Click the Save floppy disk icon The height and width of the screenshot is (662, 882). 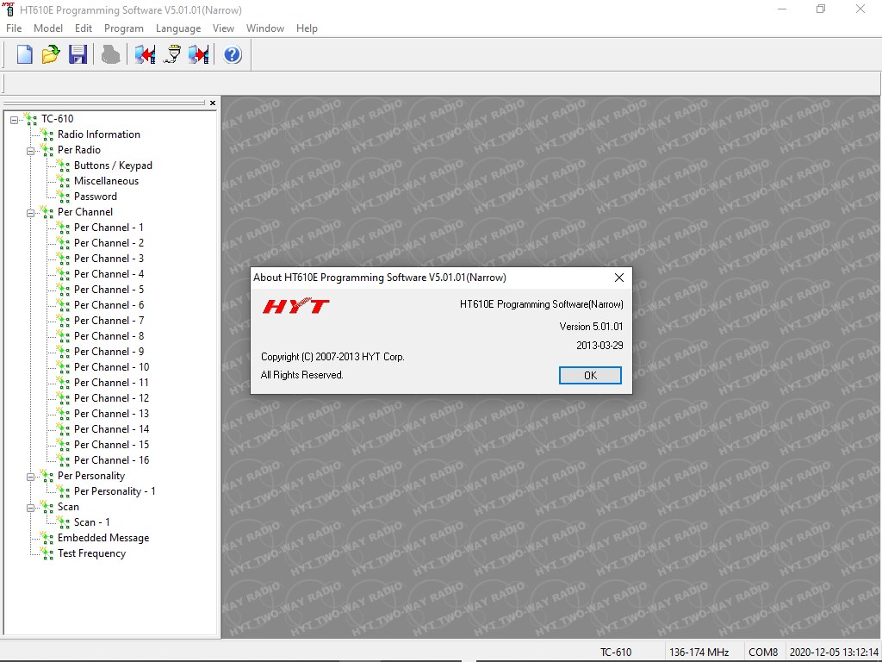coord(78,54)
